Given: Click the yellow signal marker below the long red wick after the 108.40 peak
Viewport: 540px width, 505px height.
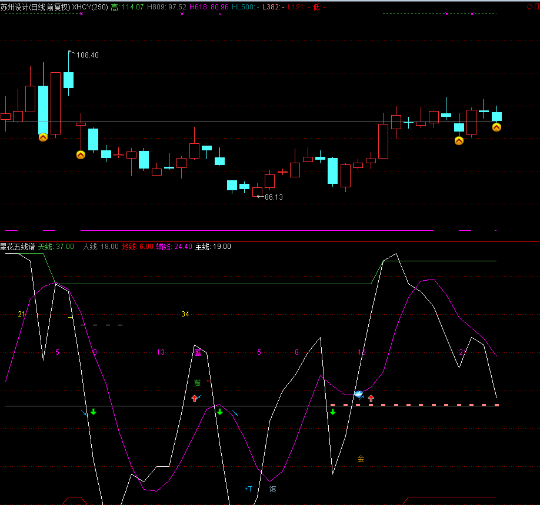Looking at the screenshot, I should [x=81, y=155].
